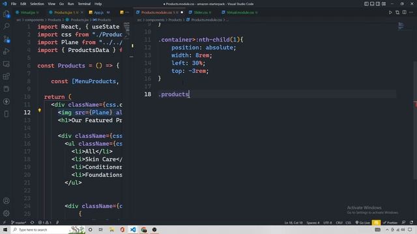Open the Source Control view

6,39
